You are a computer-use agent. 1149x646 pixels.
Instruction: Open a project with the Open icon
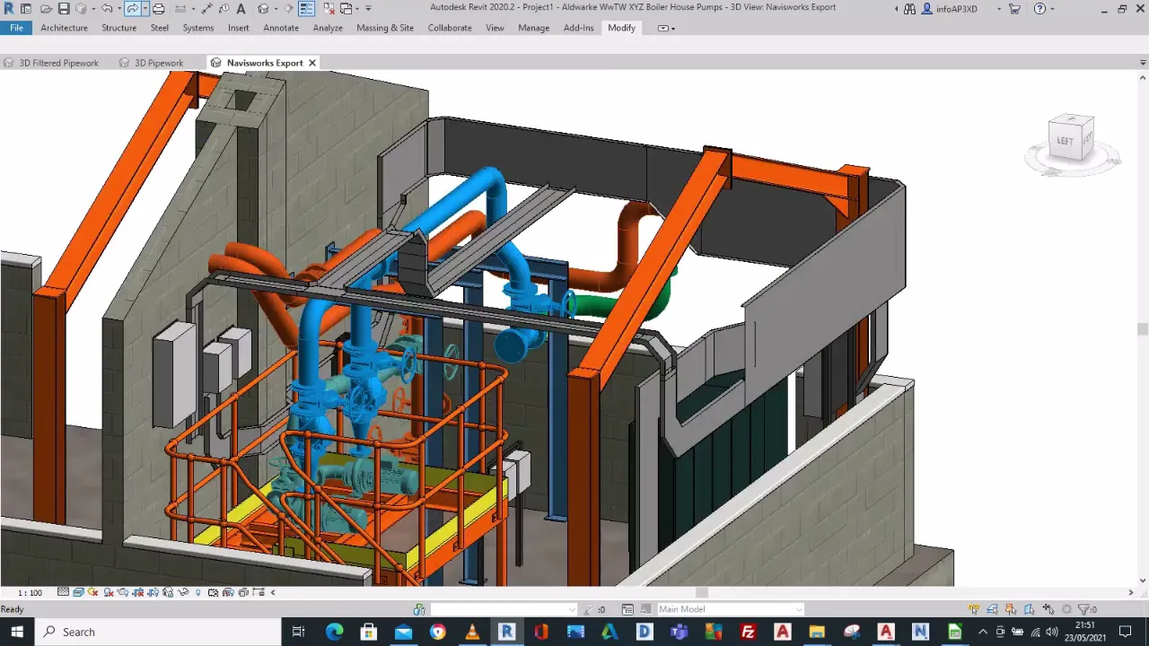click(46, 9)
